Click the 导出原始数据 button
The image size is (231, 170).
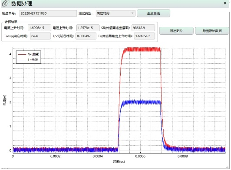click(x=212, y=31)
